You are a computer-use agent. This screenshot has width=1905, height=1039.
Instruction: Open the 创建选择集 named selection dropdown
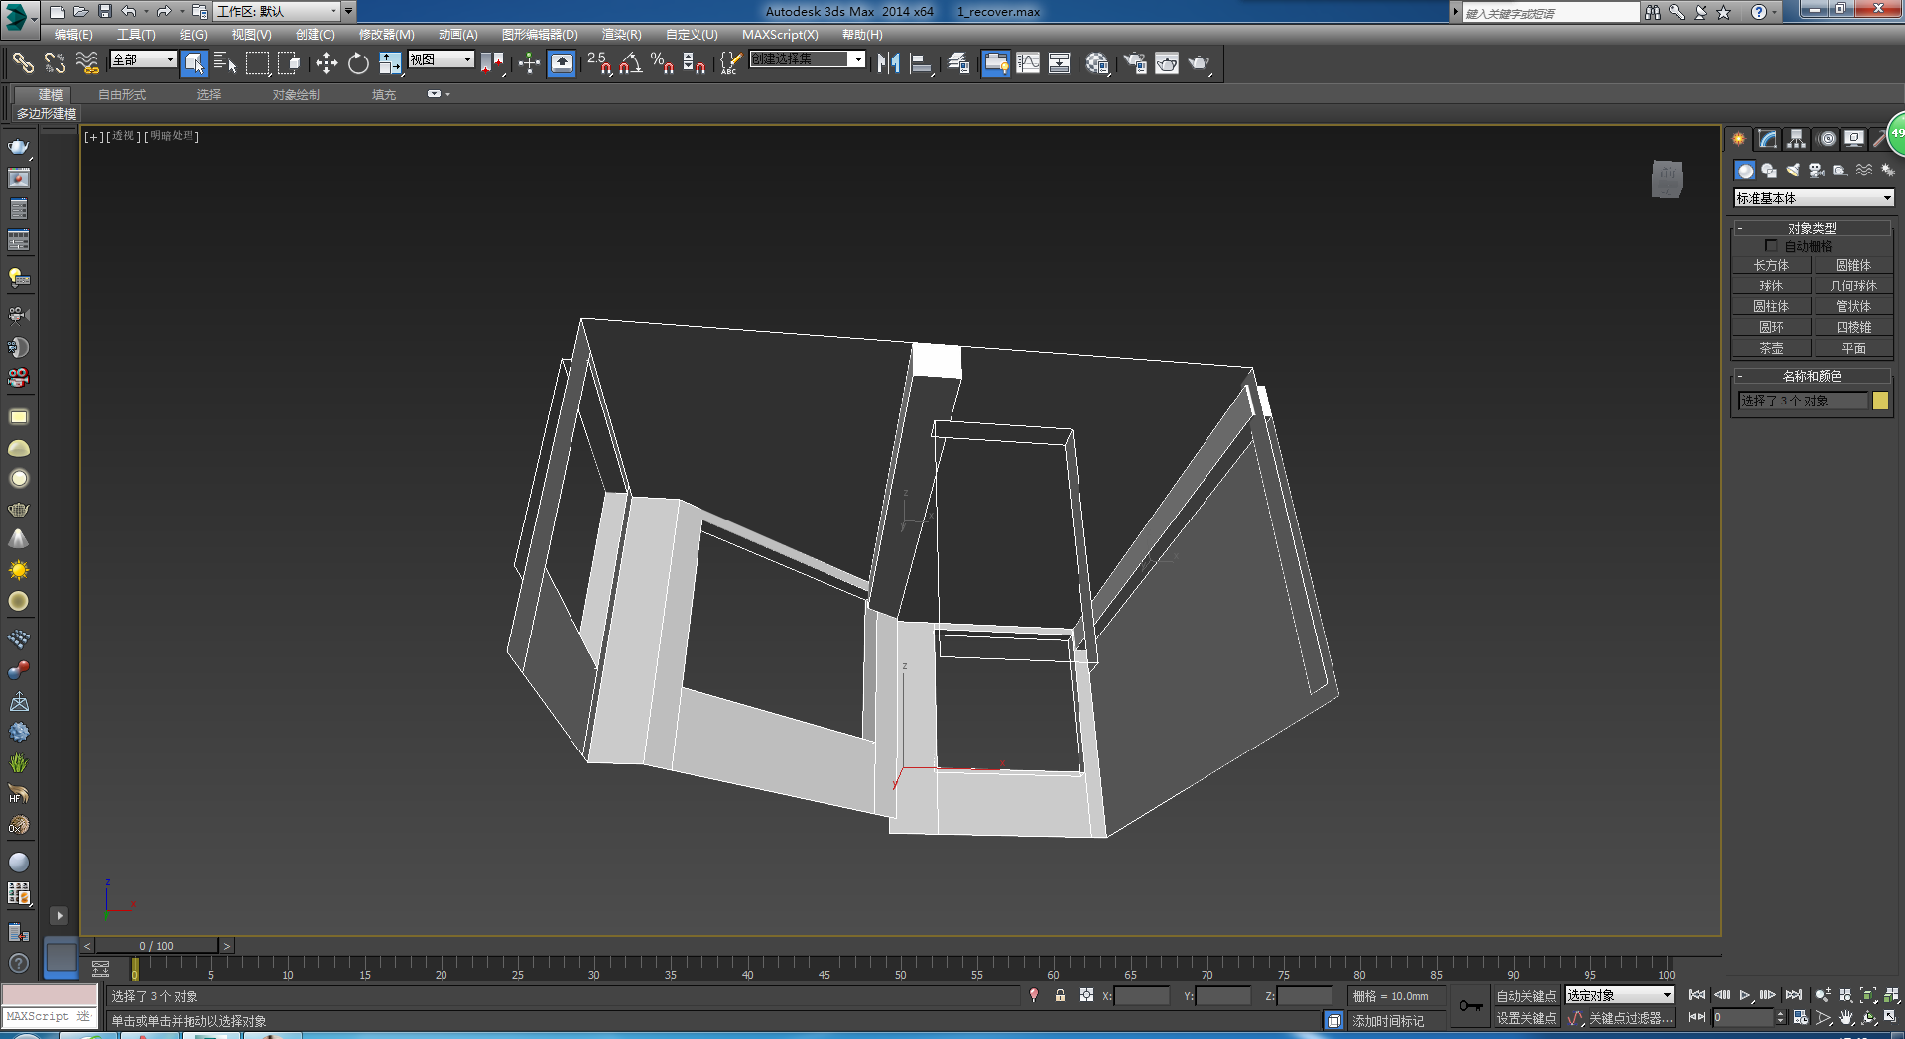(808, 59)
